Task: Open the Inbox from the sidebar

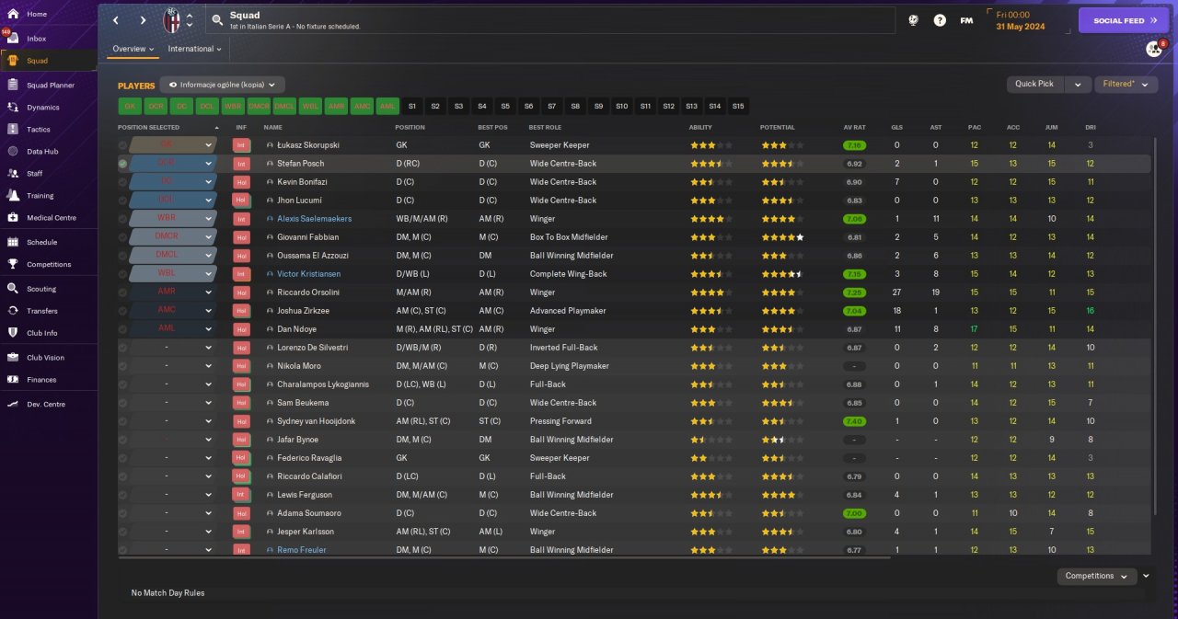Action: pyautogui.click(x=37, y=39)
